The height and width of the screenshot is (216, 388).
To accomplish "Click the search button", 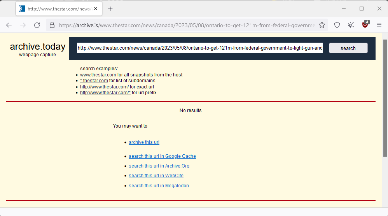I will tap(348, 48).
